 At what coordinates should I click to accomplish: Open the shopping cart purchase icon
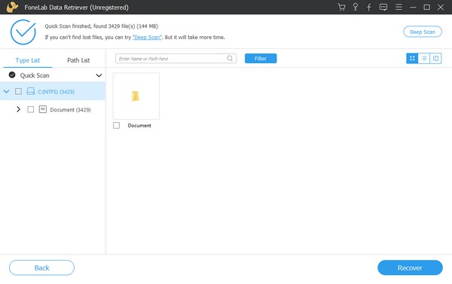pos(341,8)
